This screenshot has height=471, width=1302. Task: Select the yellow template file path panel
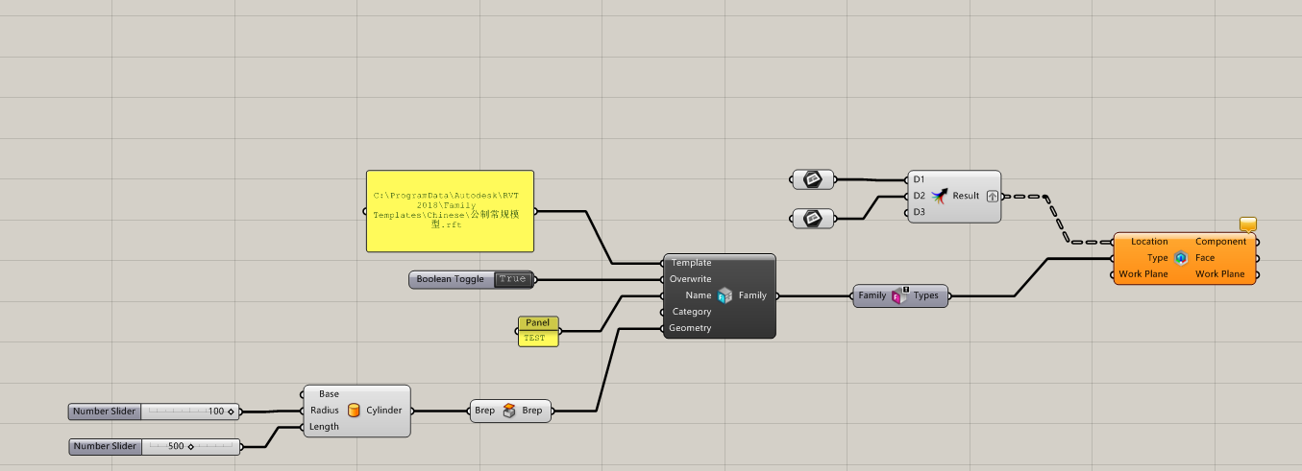449,211
